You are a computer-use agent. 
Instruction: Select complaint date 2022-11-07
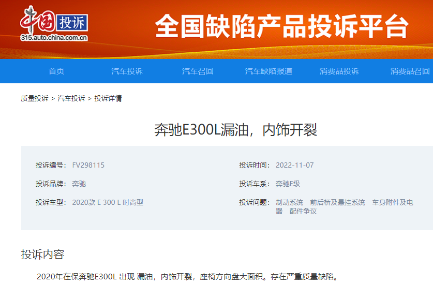click(x=295, y=165)
